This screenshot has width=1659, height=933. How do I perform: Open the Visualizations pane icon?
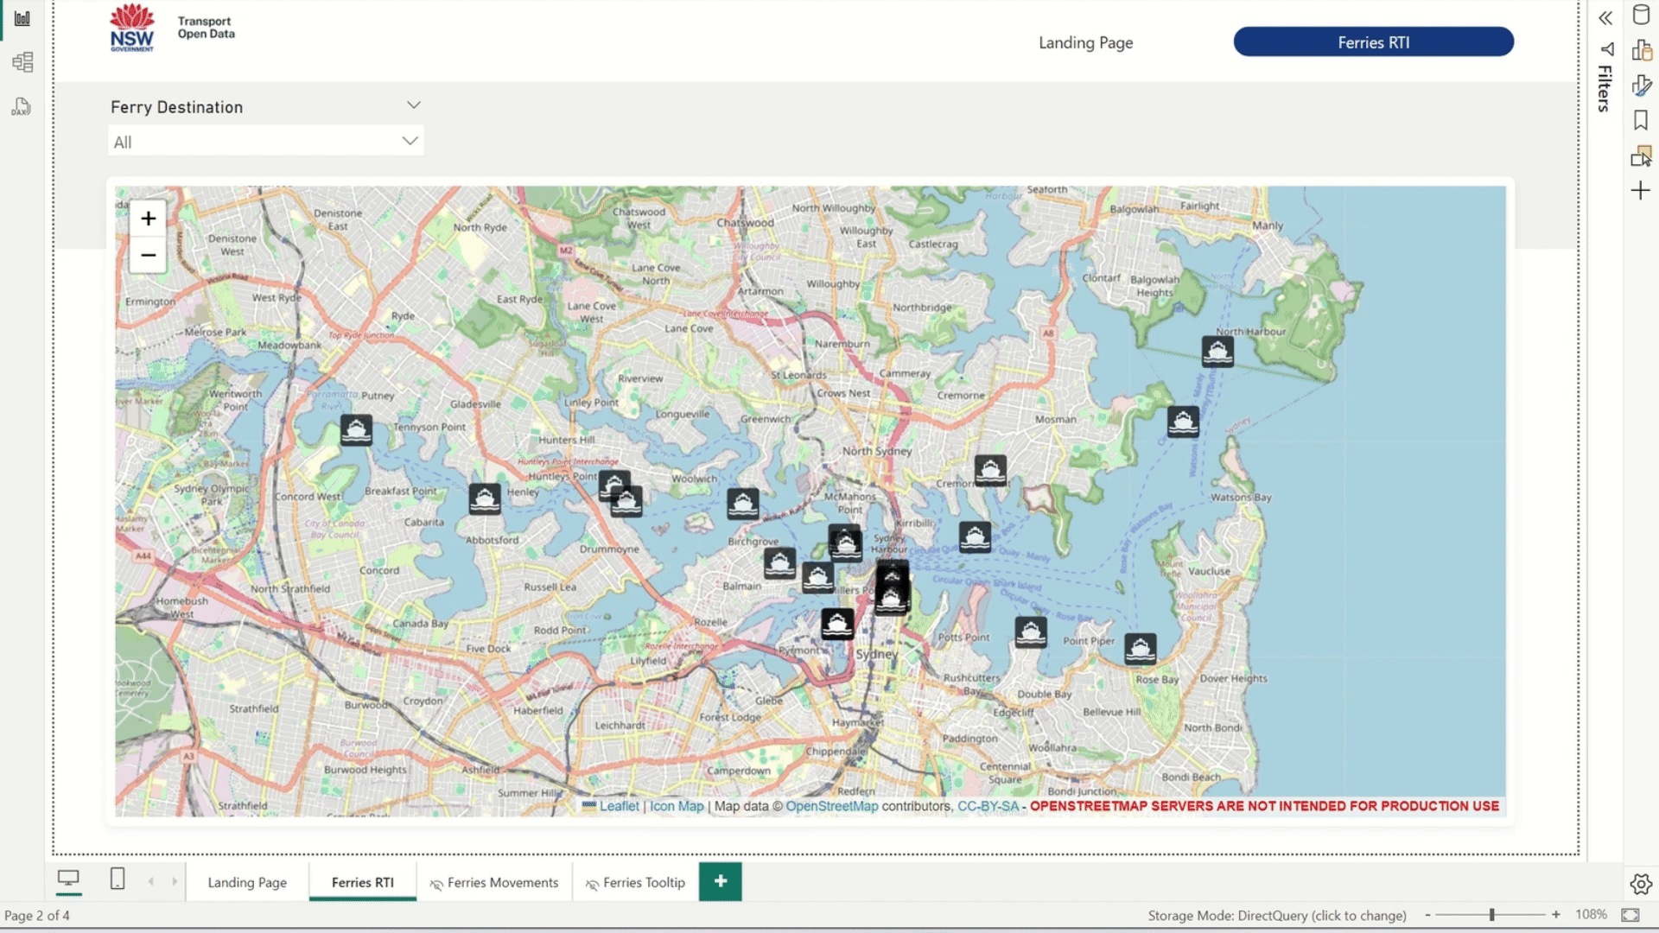click(x=1641, y=50)
